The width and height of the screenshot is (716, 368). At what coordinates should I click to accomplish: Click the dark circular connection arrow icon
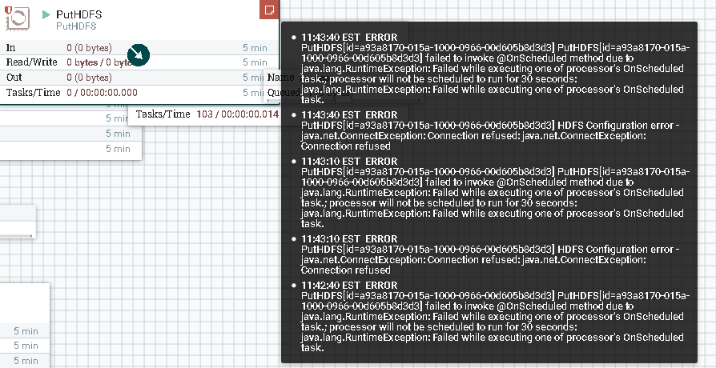139,55
